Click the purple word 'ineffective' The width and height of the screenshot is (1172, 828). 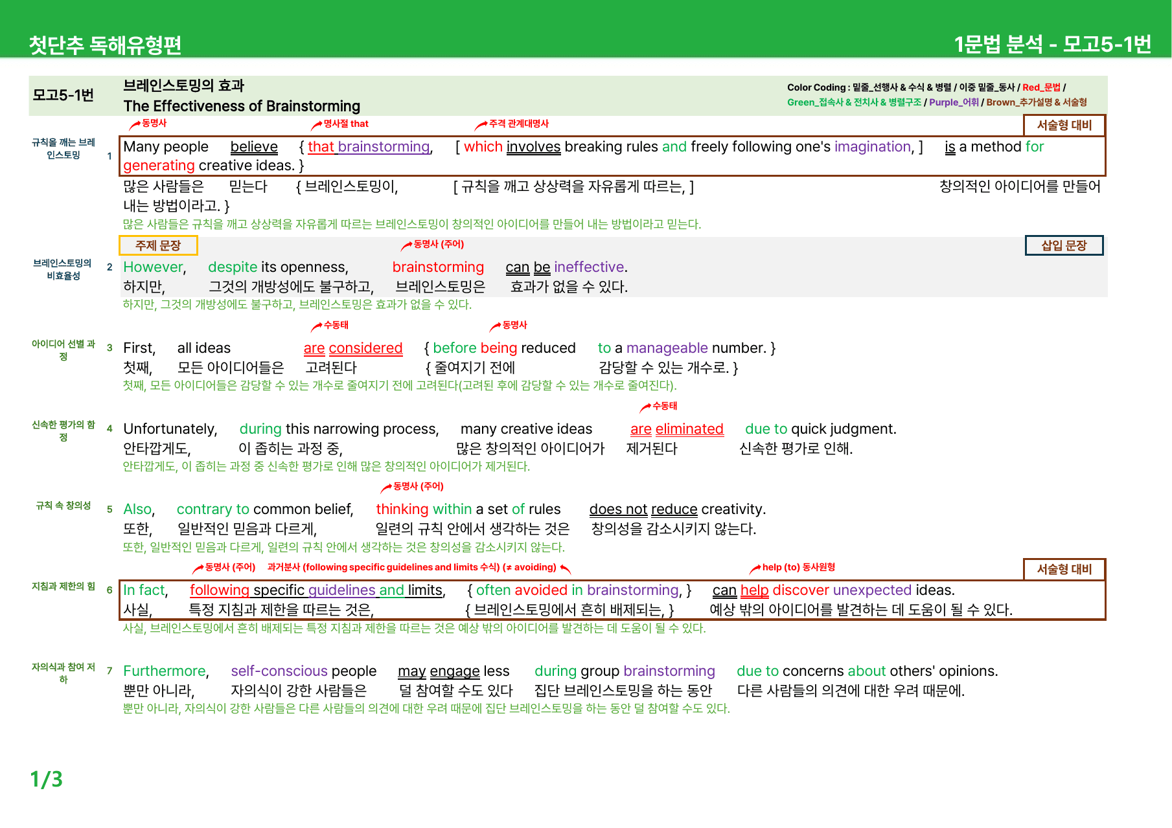pos(589,267)
